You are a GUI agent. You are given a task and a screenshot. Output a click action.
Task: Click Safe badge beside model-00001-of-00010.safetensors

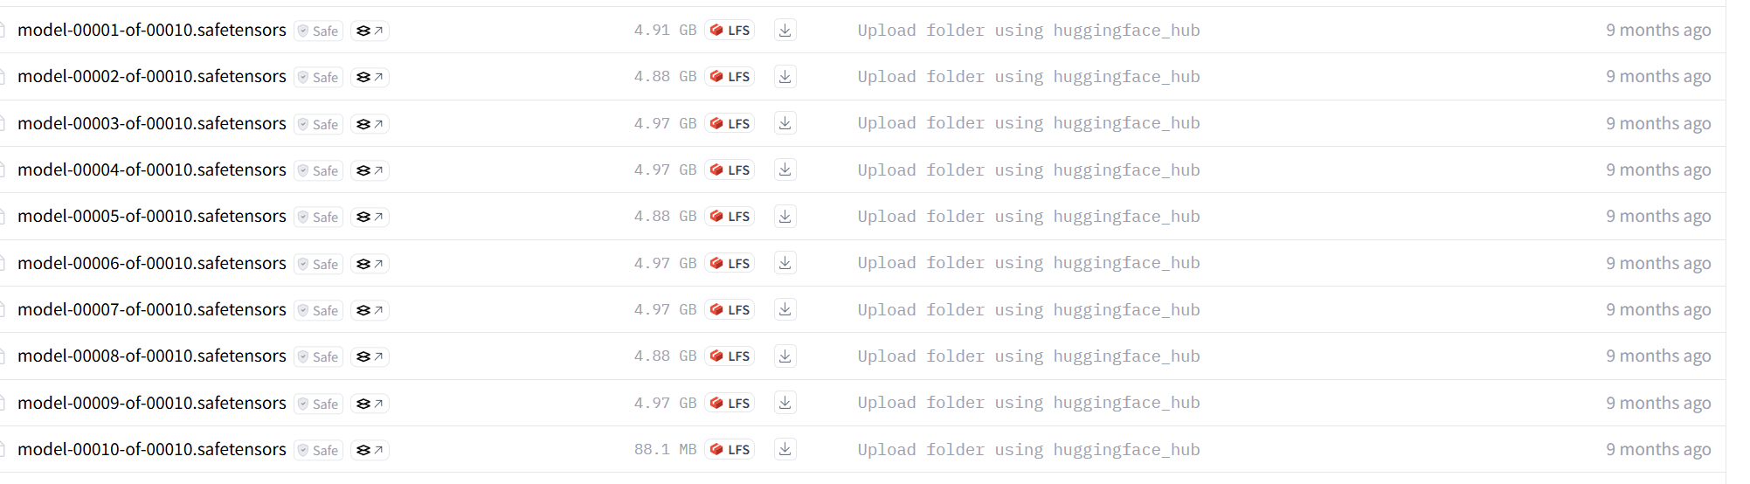coord(318,31)
